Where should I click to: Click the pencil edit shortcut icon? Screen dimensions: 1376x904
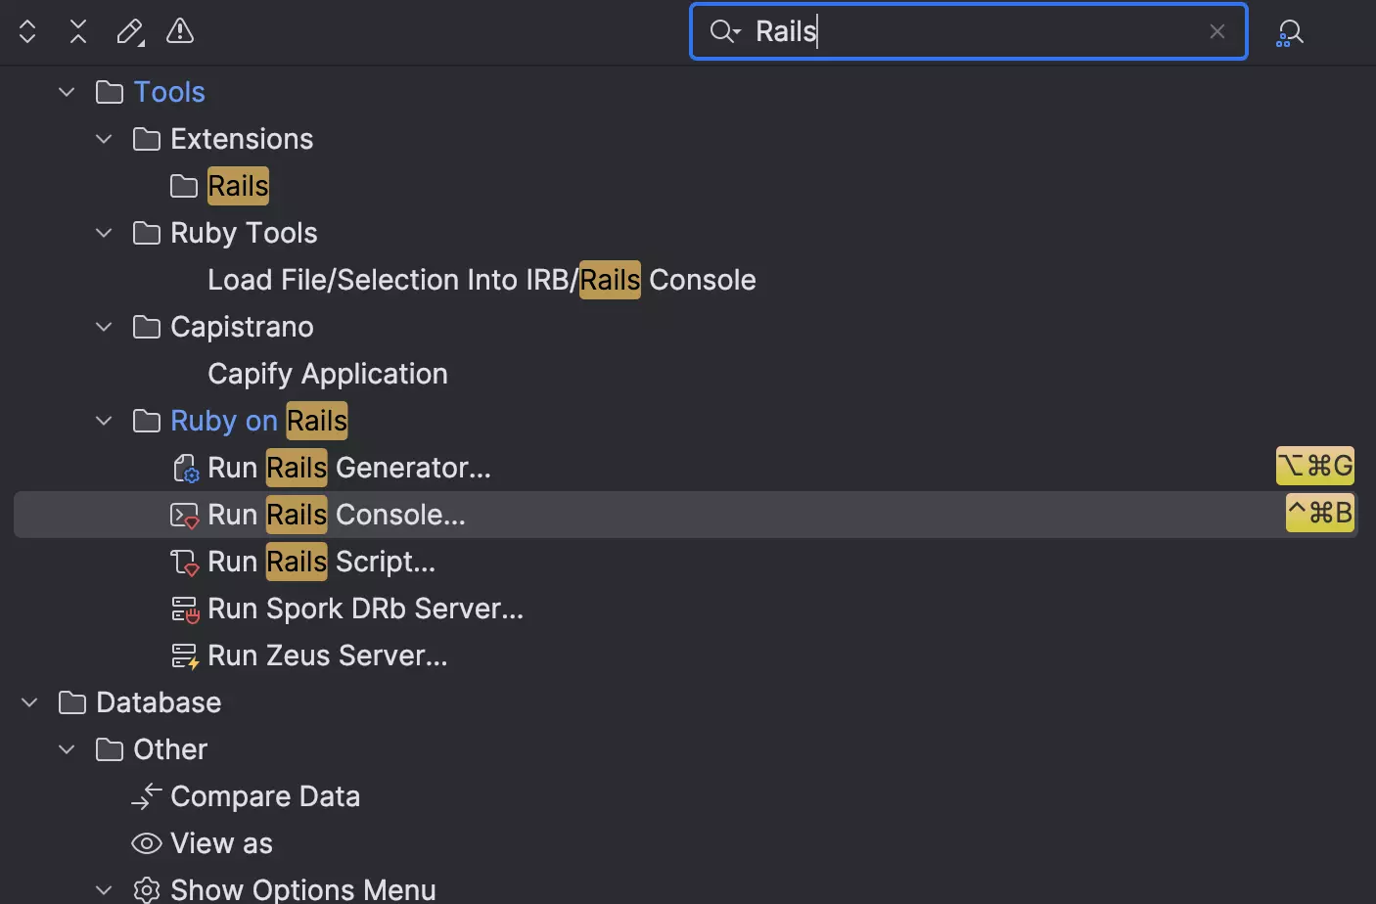[x=129, y=31]
